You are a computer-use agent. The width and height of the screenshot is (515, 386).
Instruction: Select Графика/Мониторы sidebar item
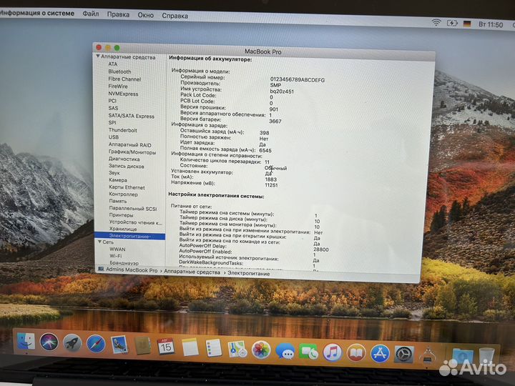click(132, 152)
